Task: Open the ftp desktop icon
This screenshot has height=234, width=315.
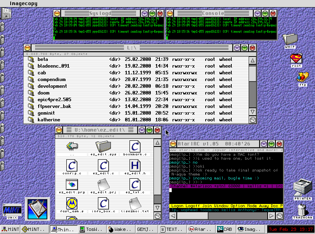Action: coord(303,77)
